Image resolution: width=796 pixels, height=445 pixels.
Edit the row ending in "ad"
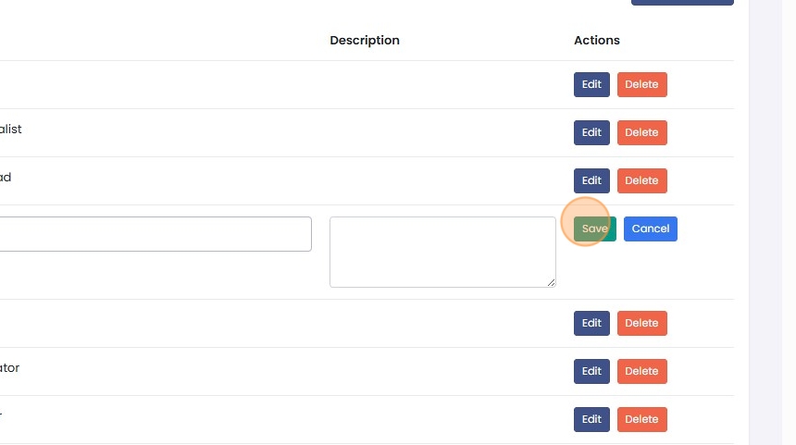coord(591,180)
